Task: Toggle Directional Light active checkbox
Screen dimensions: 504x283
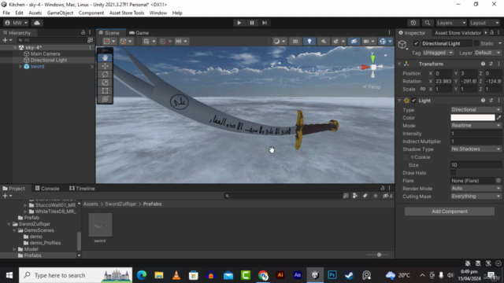Action: (x=417, y=43)
